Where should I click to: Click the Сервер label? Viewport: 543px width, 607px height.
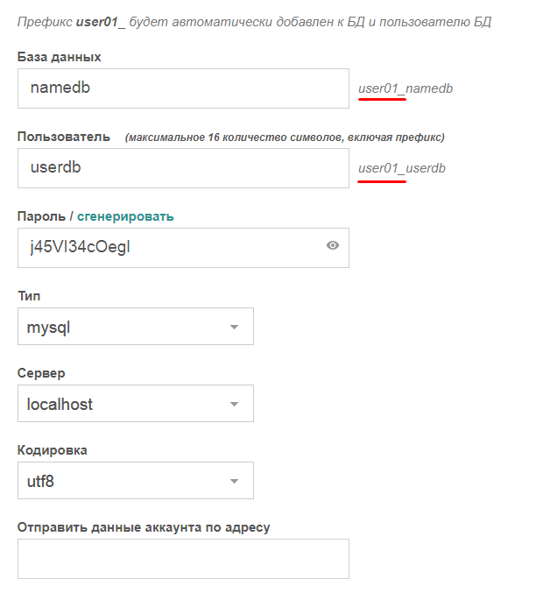tap(41, 373)
